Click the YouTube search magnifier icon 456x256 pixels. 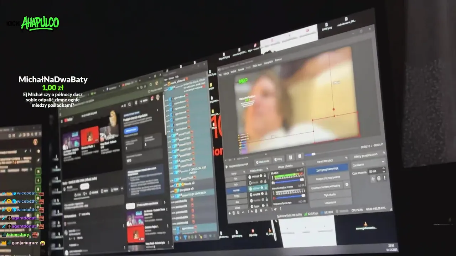[130, 105]
